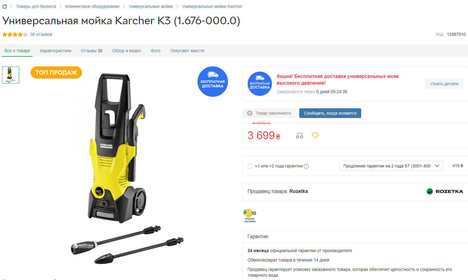Add product to comparison scales icon
This screenshot has width=468, height=280.
(x=300, y=136)
